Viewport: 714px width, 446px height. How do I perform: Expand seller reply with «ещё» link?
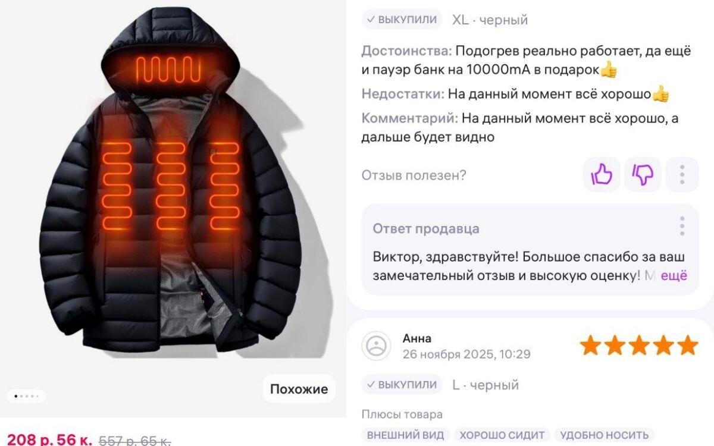click(674, 276)
